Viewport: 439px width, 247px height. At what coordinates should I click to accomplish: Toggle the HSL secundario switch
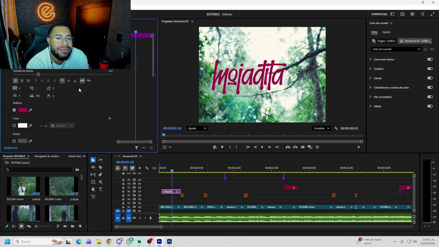coord(430,97)
